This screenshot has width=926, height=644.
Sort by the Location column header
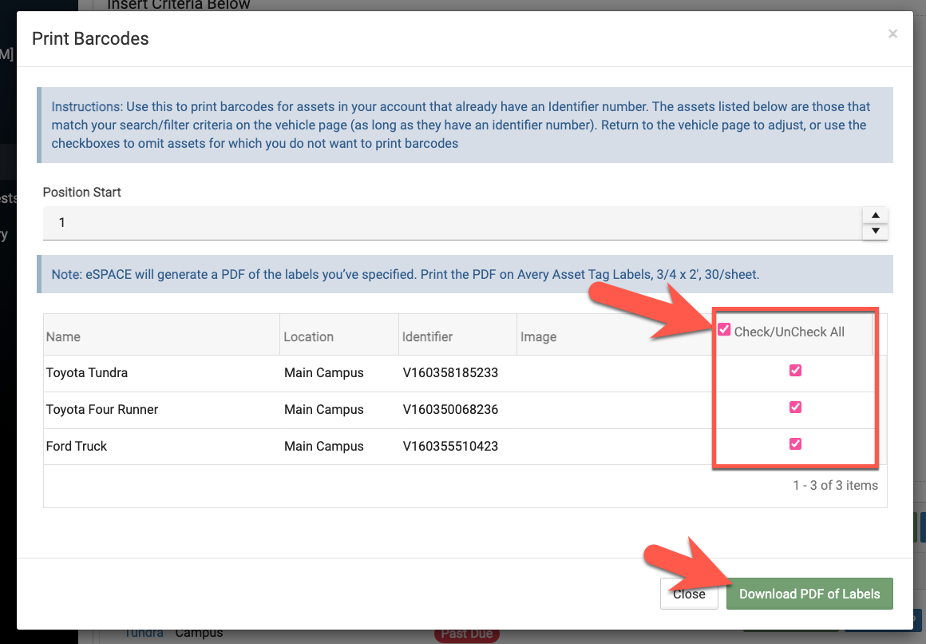309,336
